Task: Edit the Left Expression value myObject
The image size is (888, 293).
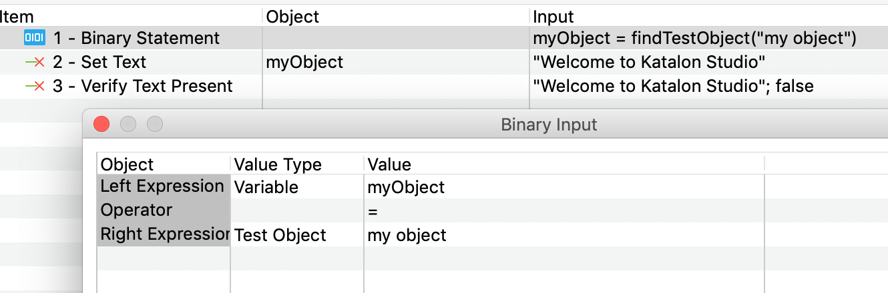Action: click(x=406, y=188)
